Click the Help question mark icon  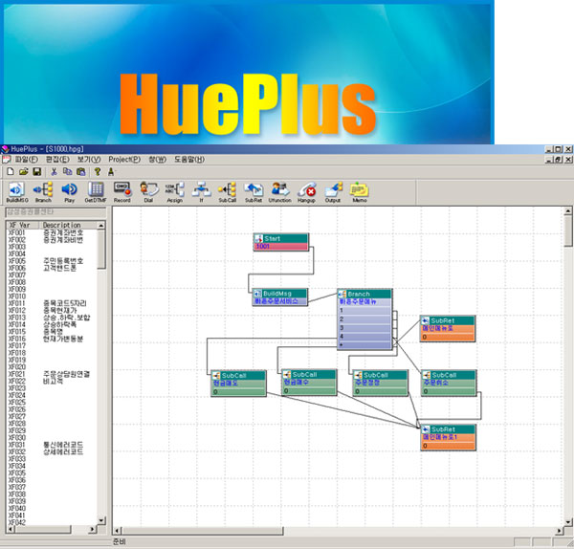pos(98,171)
